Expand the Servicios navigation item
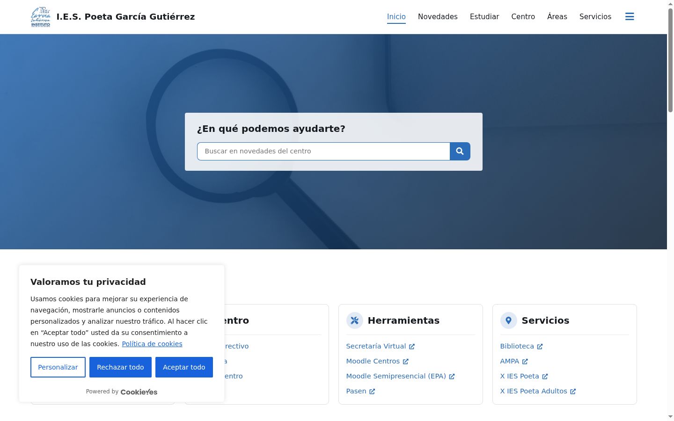 click(595, 17)
